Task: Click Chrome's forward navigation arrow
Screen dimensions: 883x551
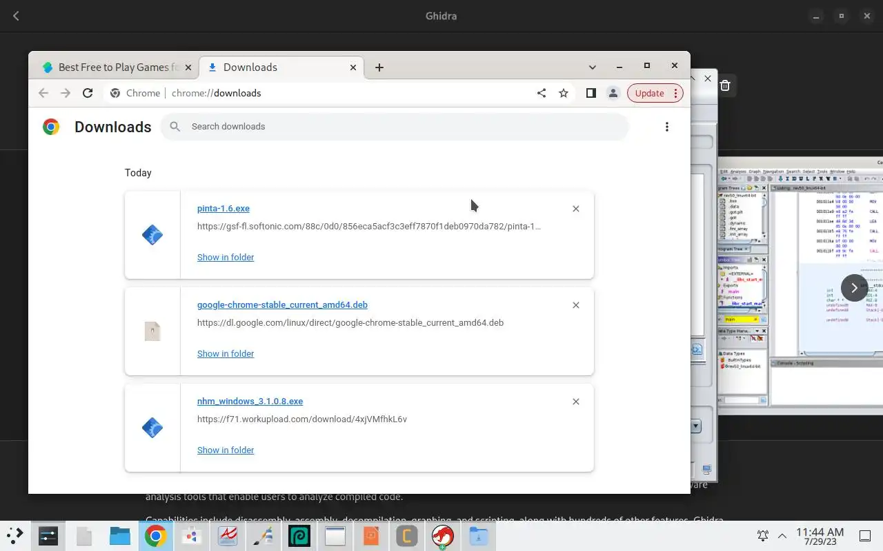Action: tap(66, 93)
